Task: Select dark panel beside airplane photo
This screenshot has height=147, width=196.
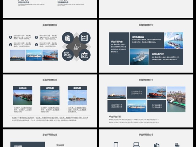Action: 147,40
